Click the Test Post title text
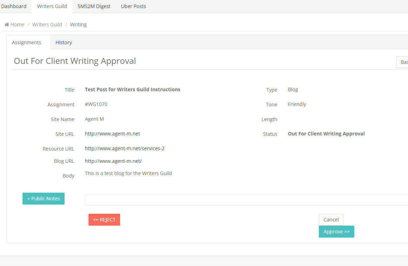The width and height of the screenshot is (408, 266). (132, 89)
